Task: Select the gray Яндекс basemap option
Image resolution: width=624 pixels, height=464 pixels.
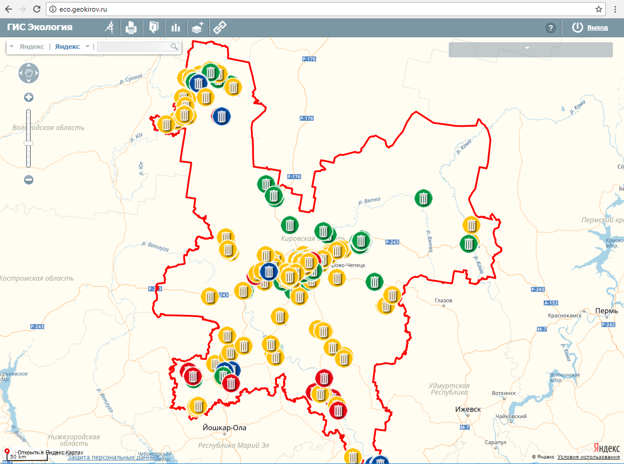Action: point(32,47)
